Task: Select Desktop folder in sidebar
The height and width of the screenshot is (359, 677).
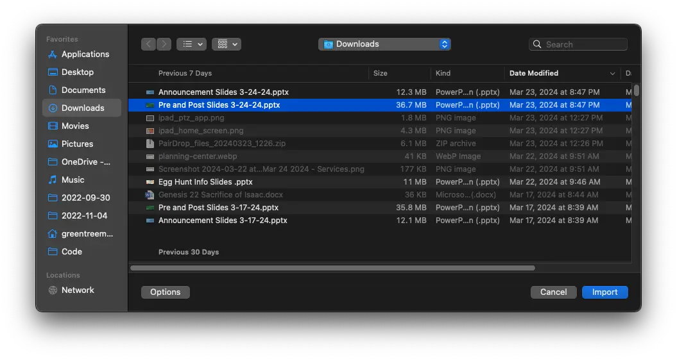Action: [77, 72]
